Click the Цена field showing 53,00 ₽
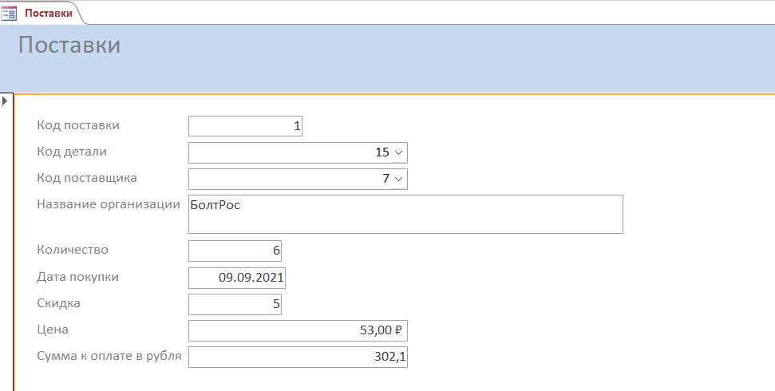 tap(298, 330)
